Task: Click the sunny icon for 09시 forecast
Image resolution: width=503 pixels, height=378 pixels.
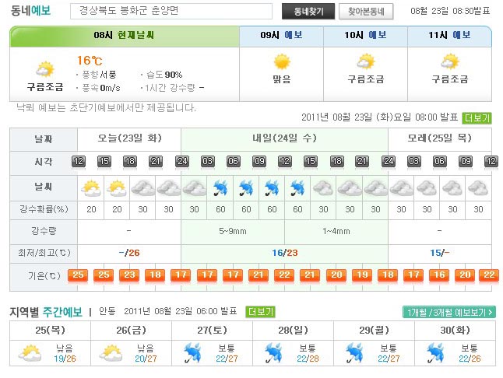Action: [281, 61]
